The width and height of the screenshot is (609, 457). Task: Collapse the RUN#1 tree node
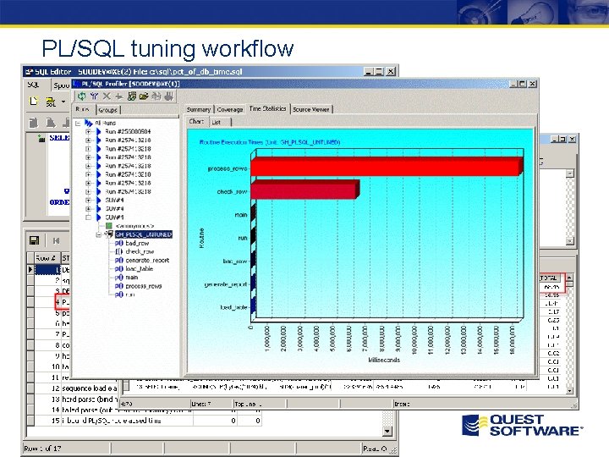[88, 217]
